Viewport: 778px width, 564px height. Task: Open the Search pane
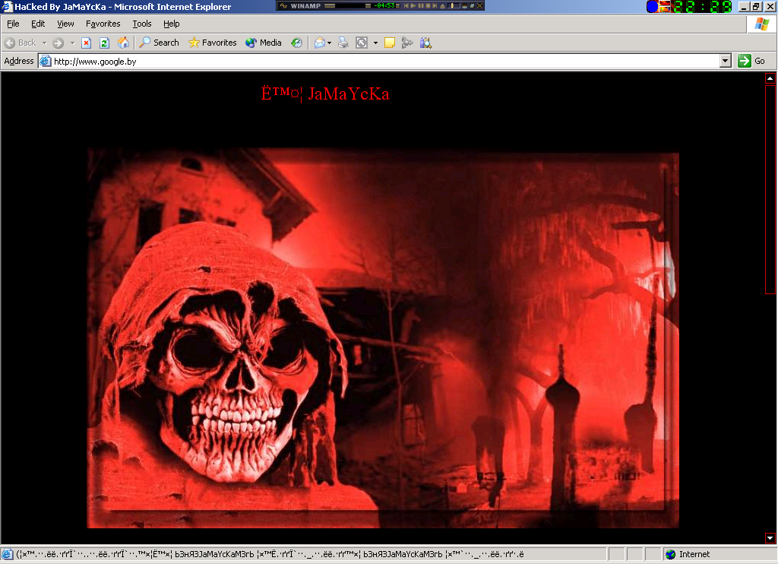coord(160,43)
